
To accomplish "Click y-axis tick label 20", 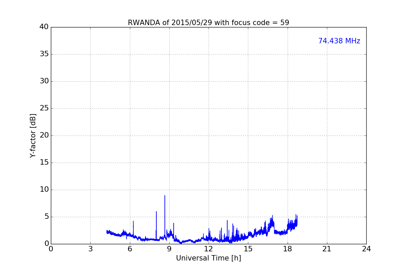I will tap(44, 135).
